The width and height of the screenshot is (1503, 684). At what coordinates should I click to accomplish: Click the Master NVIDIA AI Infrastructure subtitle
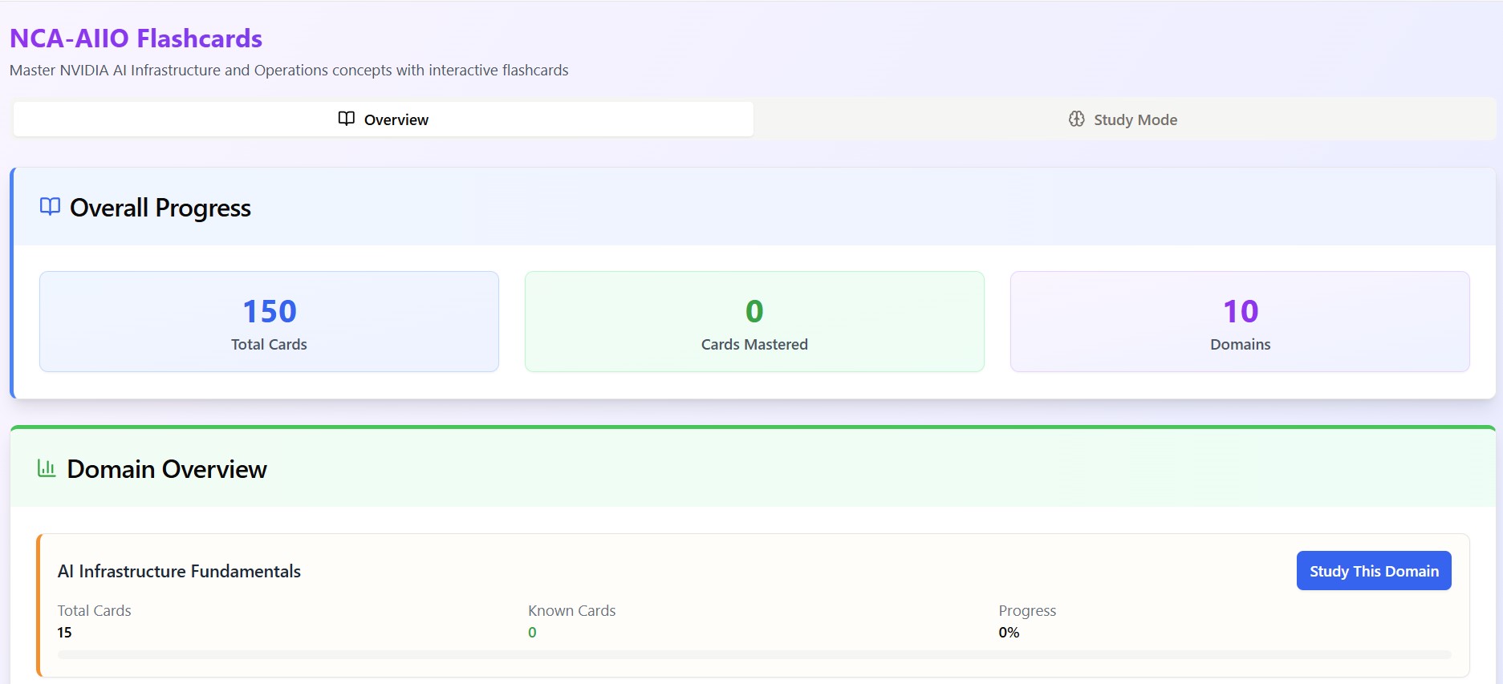coord(289,71)
